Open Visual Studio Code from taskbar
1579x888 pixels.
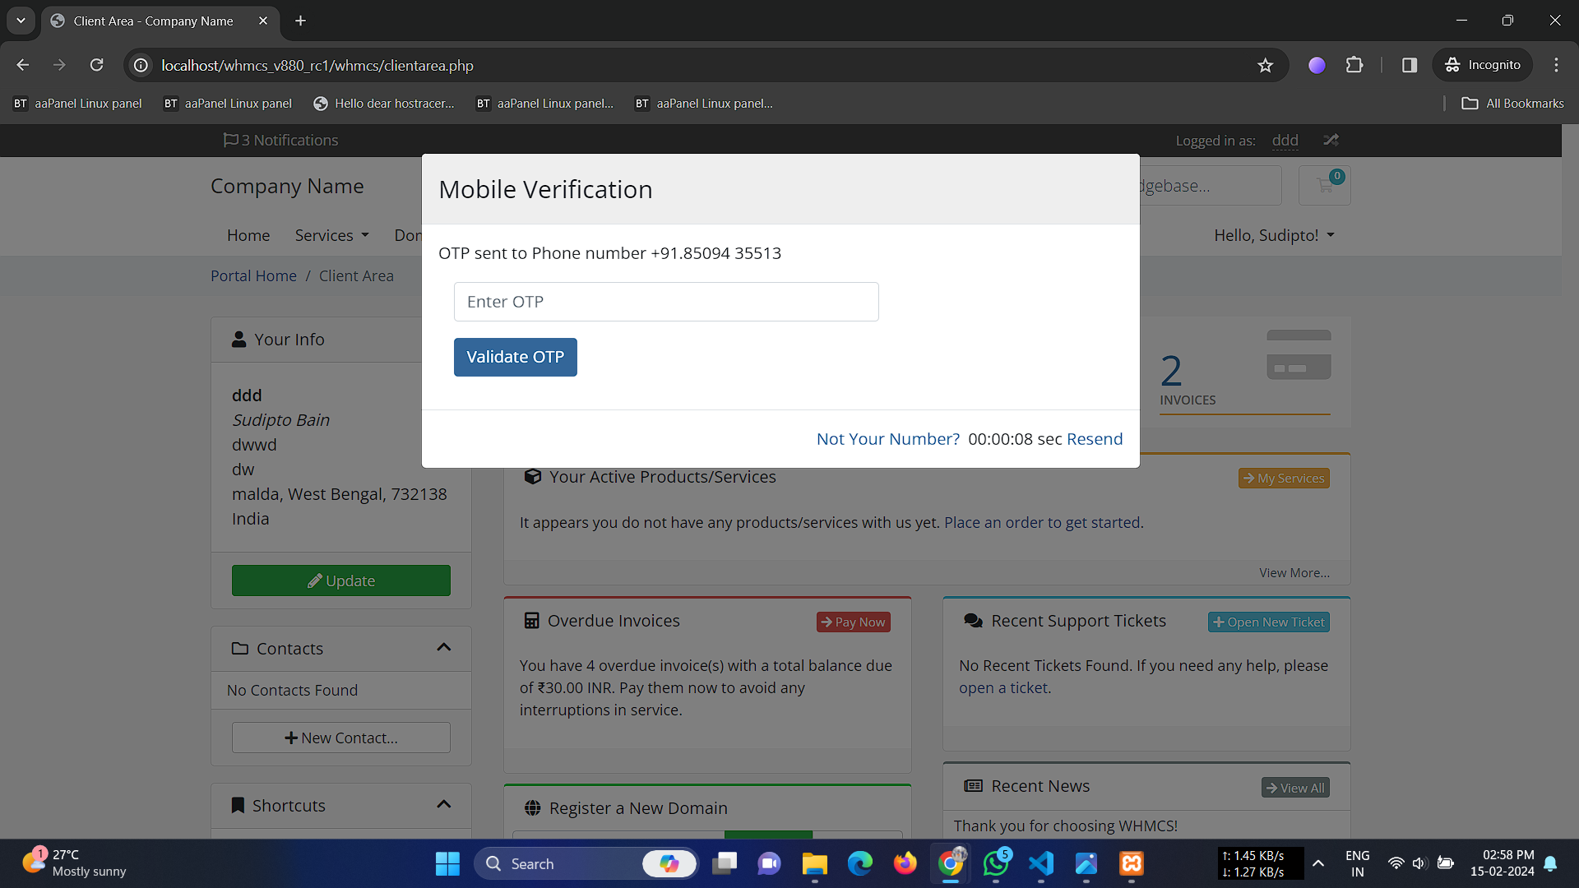pos(1040,863)
